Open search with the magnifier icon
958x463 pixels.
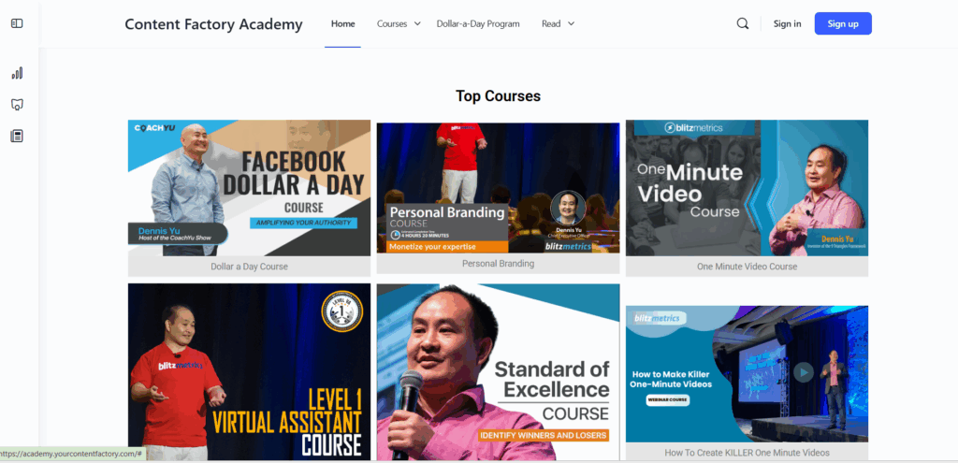pos(742,23)
